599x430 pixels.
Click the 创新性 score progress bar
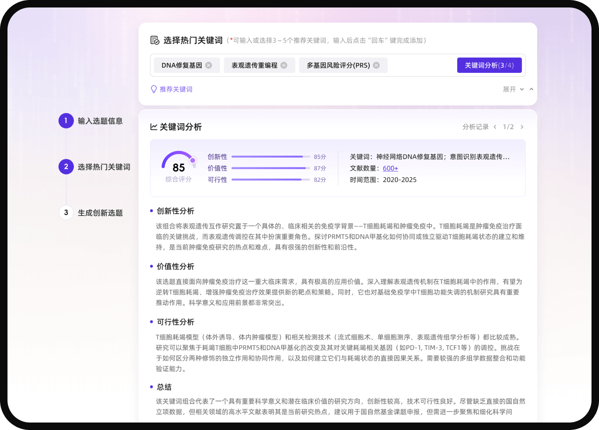pos(270,157)
